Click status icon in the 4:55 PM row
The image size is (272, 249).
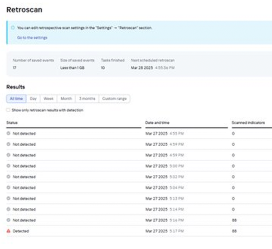pos(8,133)
